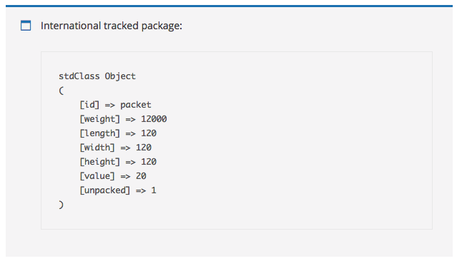This screenshot has height=261, width=457.
Task: Select the [unpacked] key
Action: click(x=105, y=190)
